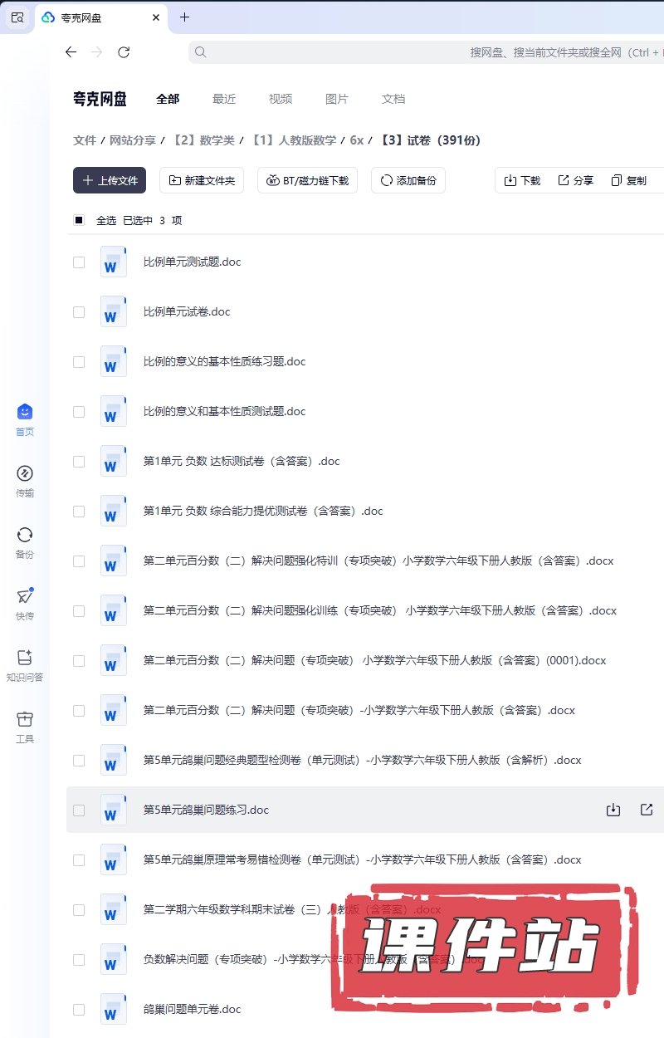This screenshot has width=664, height=1038.
Task: Click the browser back arrow
Action: [x=71, y=52]
